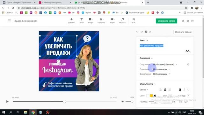Open the Видео tool dropdown
204x115 pixels.
(x=112, y=20)
